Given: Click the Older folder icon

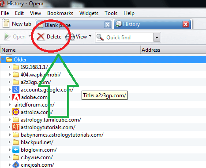Looking at the screenshot, I should tap(9, 60).
